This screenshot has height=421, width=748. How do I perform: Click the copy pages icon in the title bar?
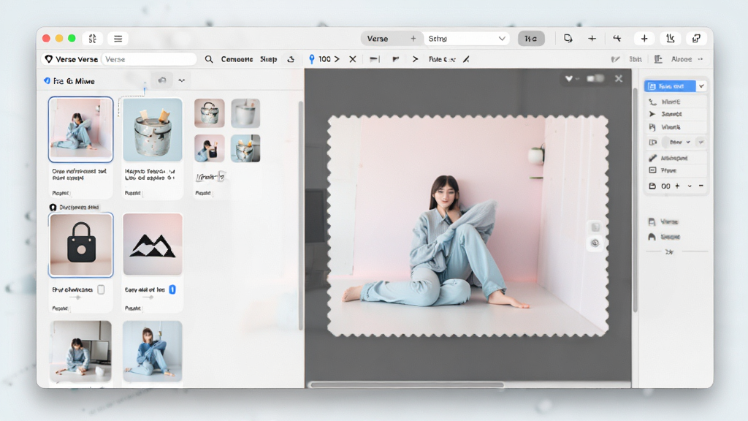pyautogui.click(x=568, y=39)
